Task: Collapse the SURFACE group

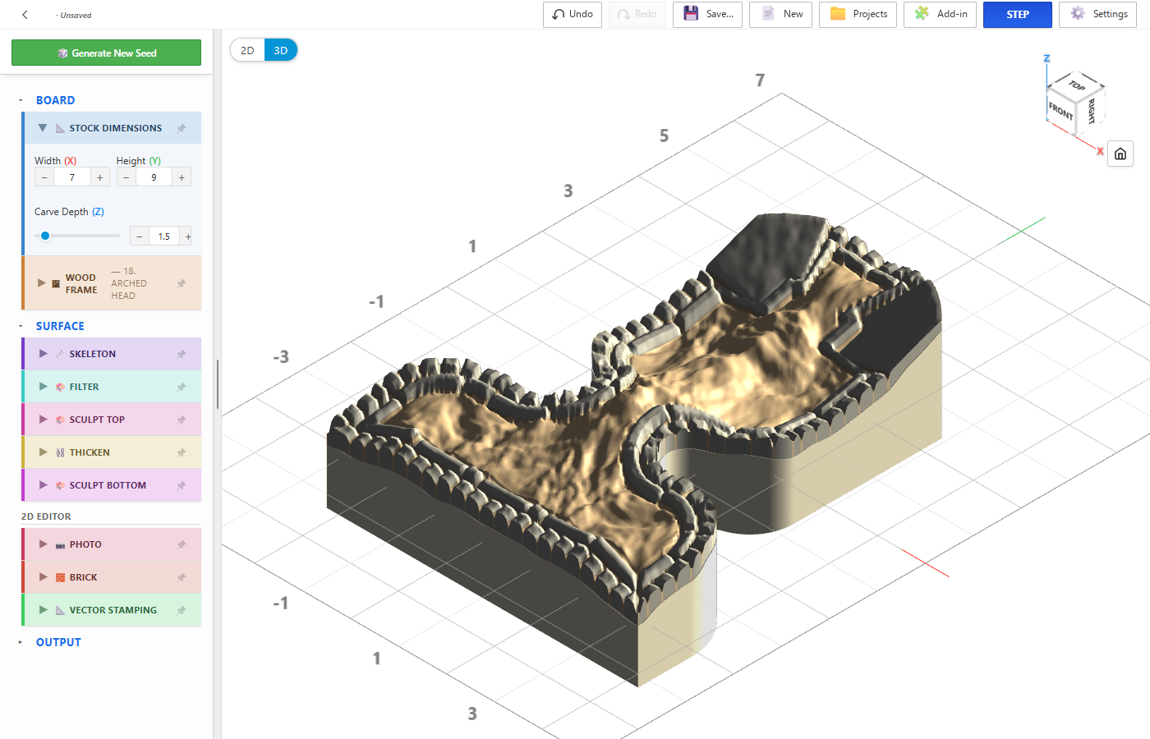Action: (21, 326)
